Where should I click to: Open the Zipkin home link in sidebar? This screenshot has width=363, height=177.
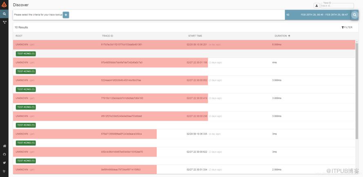[4, 146]
